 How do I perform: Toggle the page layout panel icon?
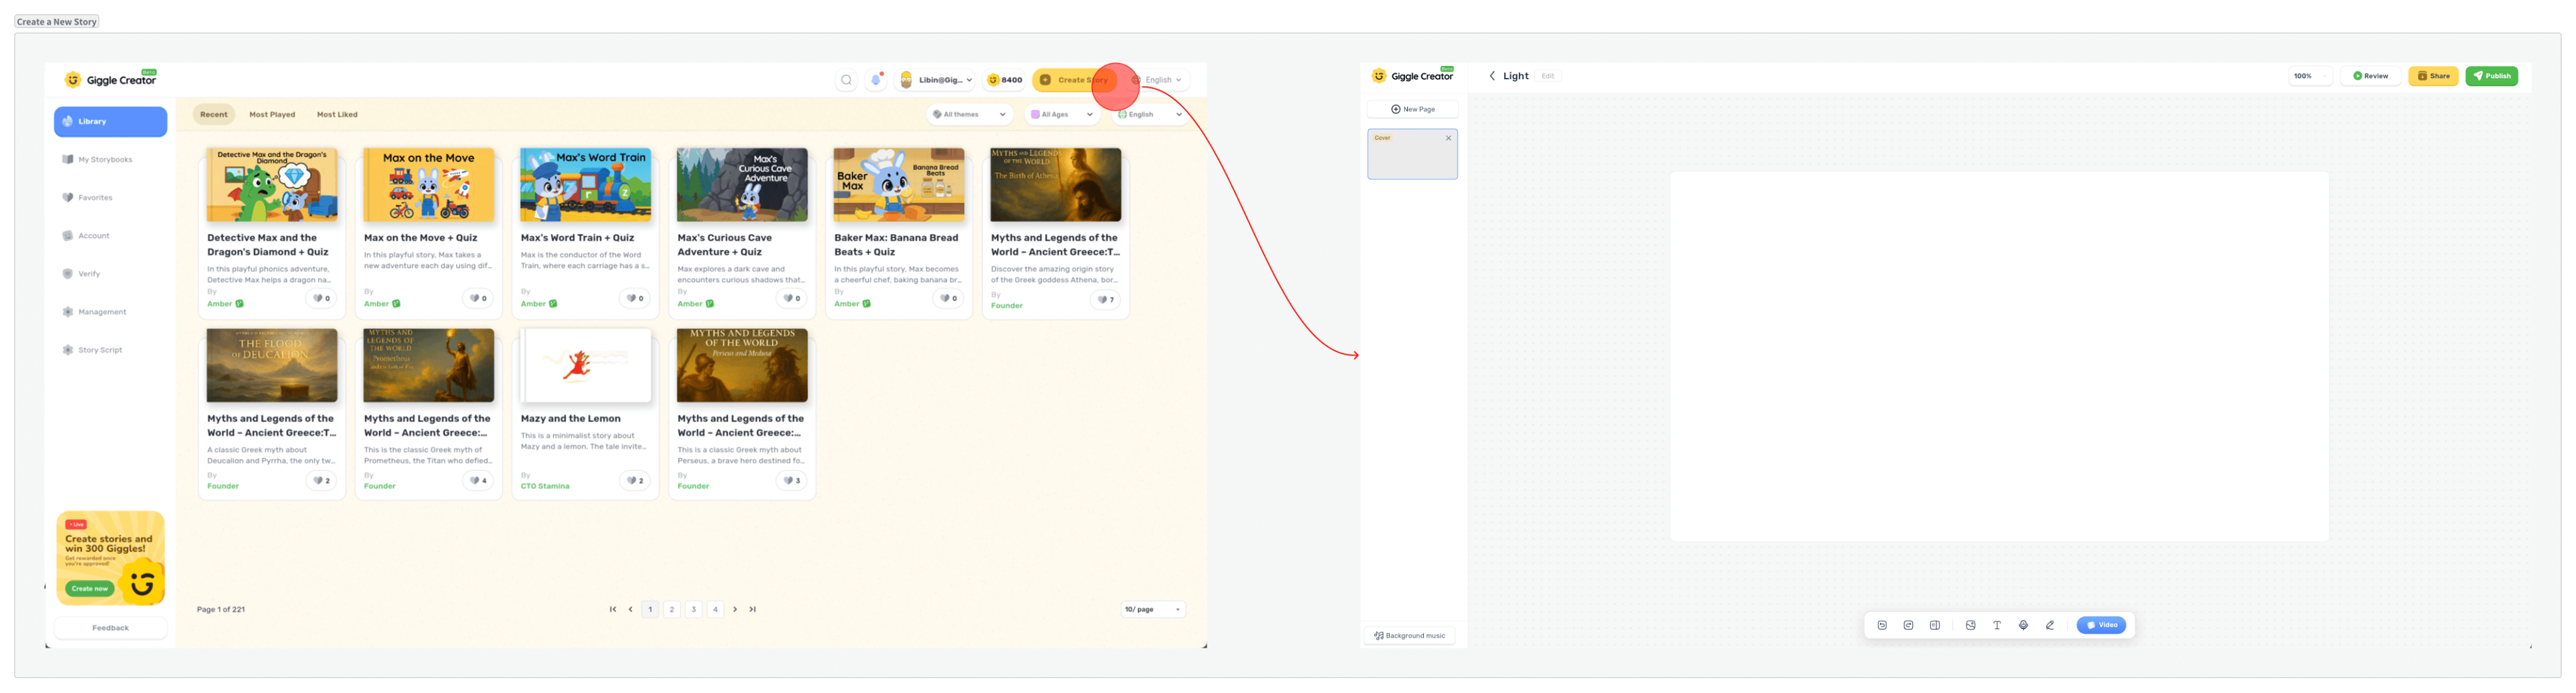(1935, 625)
